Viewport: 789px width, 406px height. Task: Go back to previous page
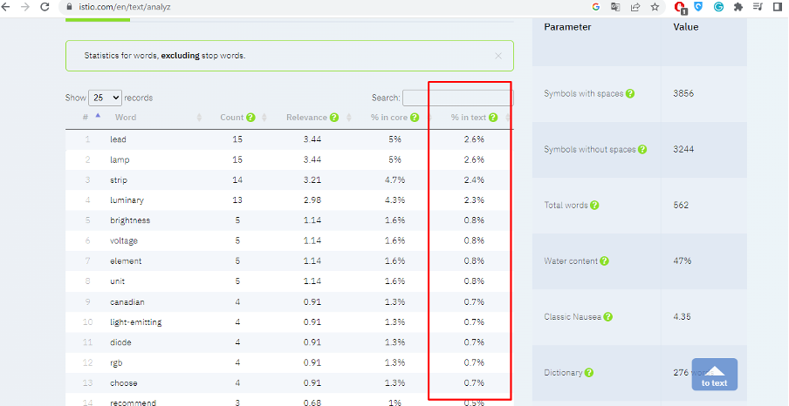8,7
